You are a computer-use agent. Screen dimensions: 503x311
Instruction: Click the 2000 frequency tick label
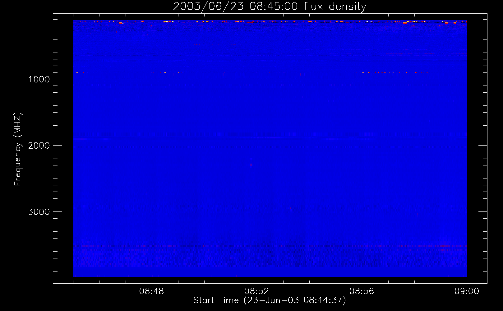(x=39, y=146)
